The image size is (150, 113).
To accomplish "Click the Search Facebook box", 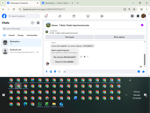I will (24, 16).
